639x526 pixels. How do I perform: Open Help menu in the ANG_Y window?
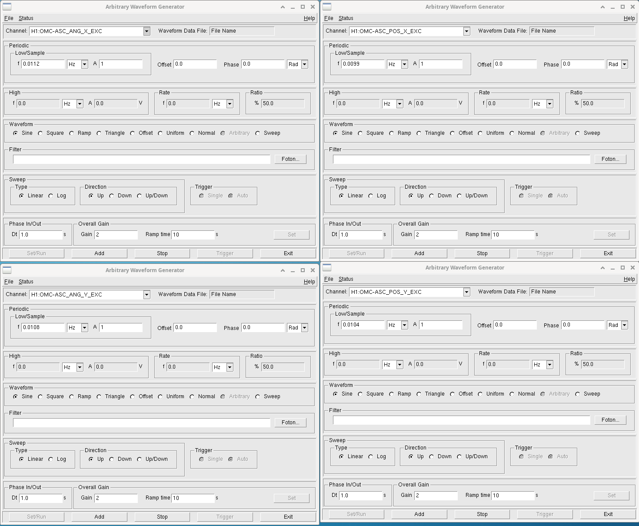pos(309,282)
